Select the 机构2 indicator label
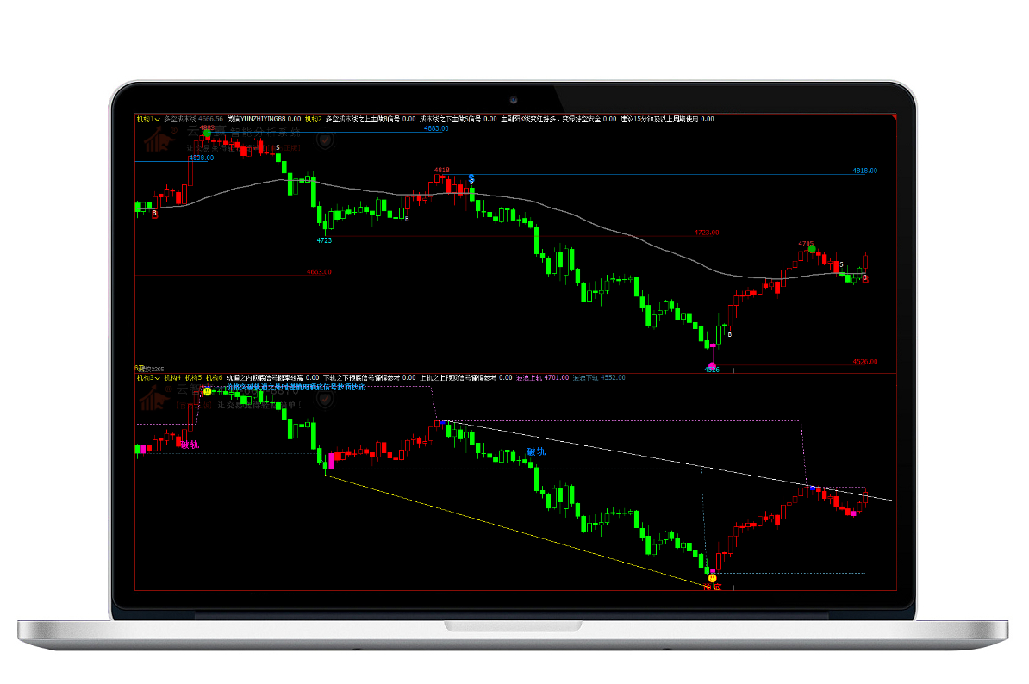Viewport: 1029px width, 684px height. [x=313, y=119]
